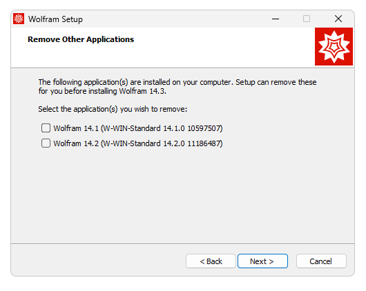Screen dimensions: 366x291
Task: Click the 'Wolfram Setup' title text
Action: pos(55,19)
